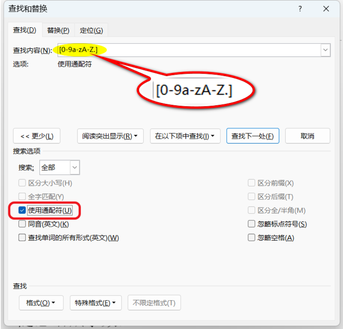The image size is (343, 329).
Task: Expand the 查找内容 history dropdown arrow
Action: coord(325,50)
